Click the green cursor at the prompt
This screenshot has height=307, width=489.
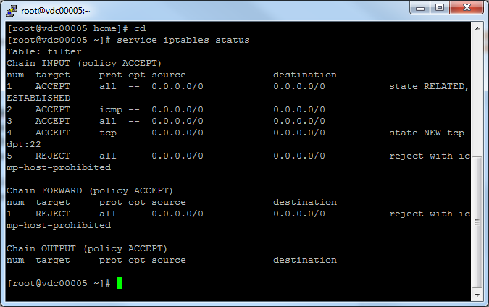pyautogui.click(x=120, y=283)
